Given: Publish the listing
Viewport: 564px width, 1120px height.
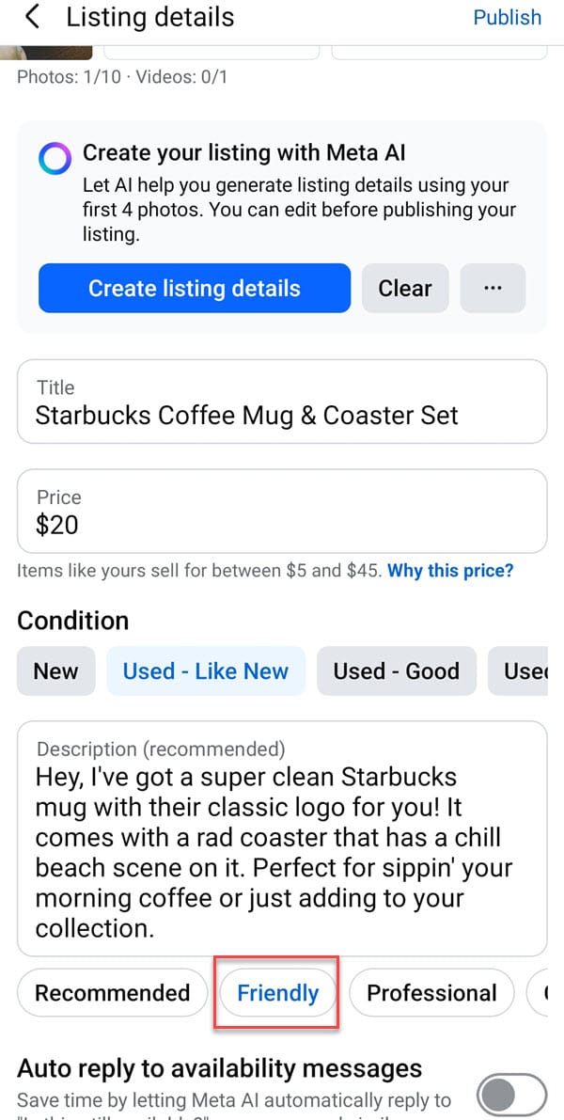Looking at the screenshot, I should pyautogui.click(x=507, y=17).
